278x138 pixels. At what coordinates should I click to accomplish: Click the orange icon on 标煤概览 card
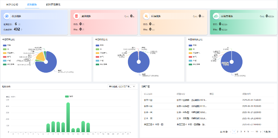146,16
